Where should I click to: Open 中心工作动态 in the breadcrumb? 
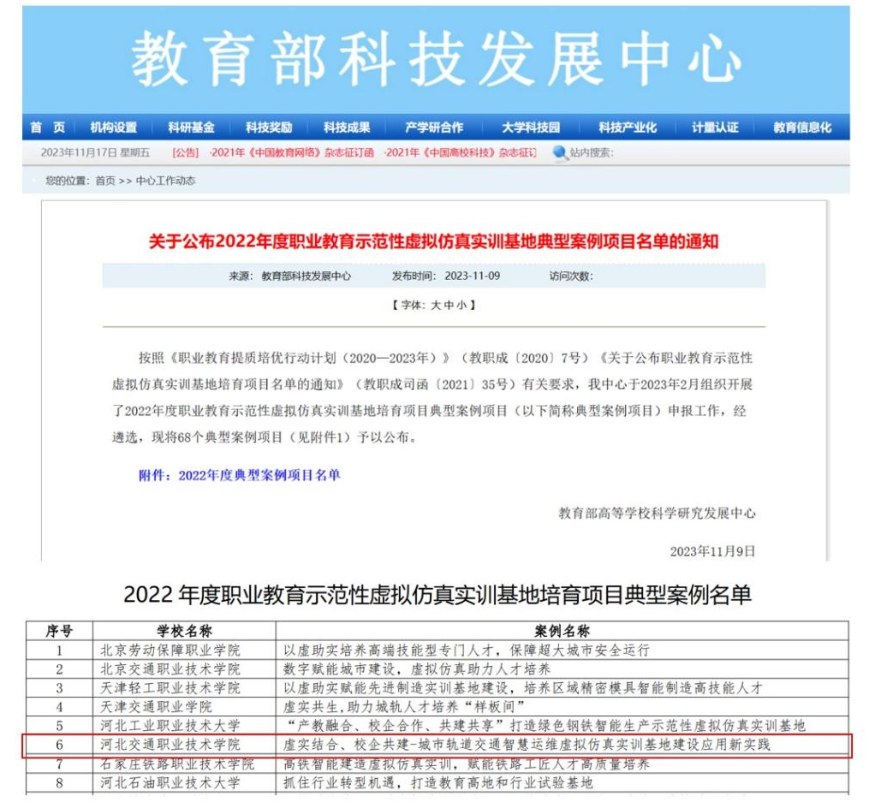point(166,181)
